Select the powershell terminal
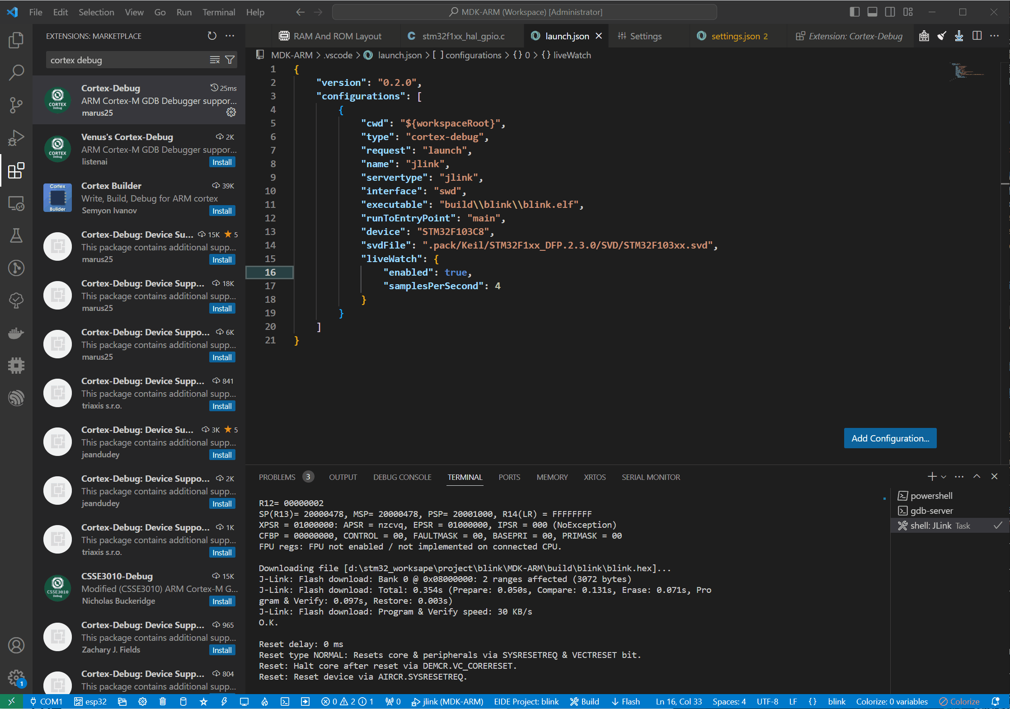Image resolution: width=1010 pixels, height=709 pixels. (x=949, y=496)
